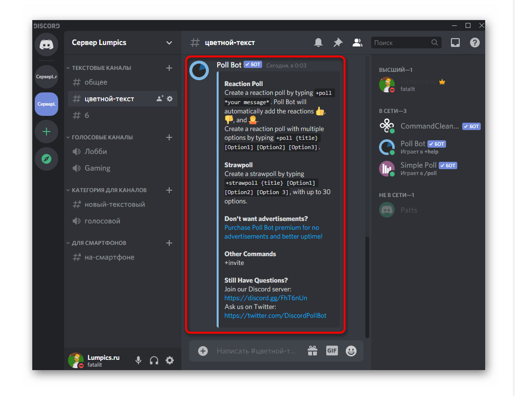The image size is (515, 396).
Task: Toggle microphone mute
Action: coord(138,360)
